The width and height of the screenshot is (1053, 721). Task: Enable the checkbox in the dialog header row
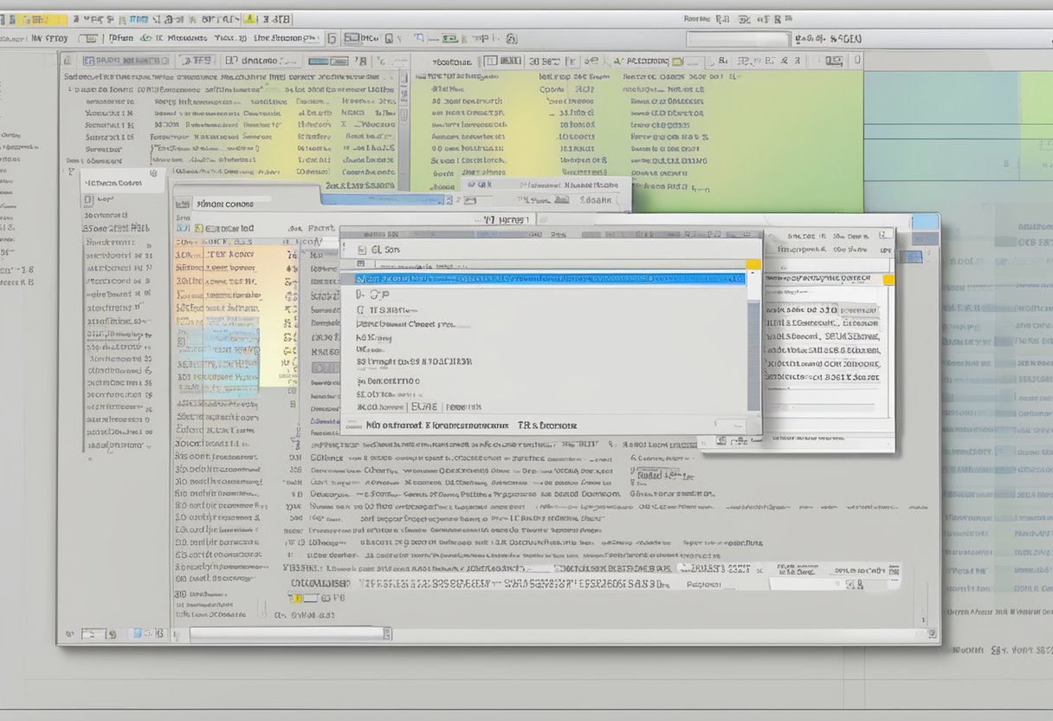[363, 263]
